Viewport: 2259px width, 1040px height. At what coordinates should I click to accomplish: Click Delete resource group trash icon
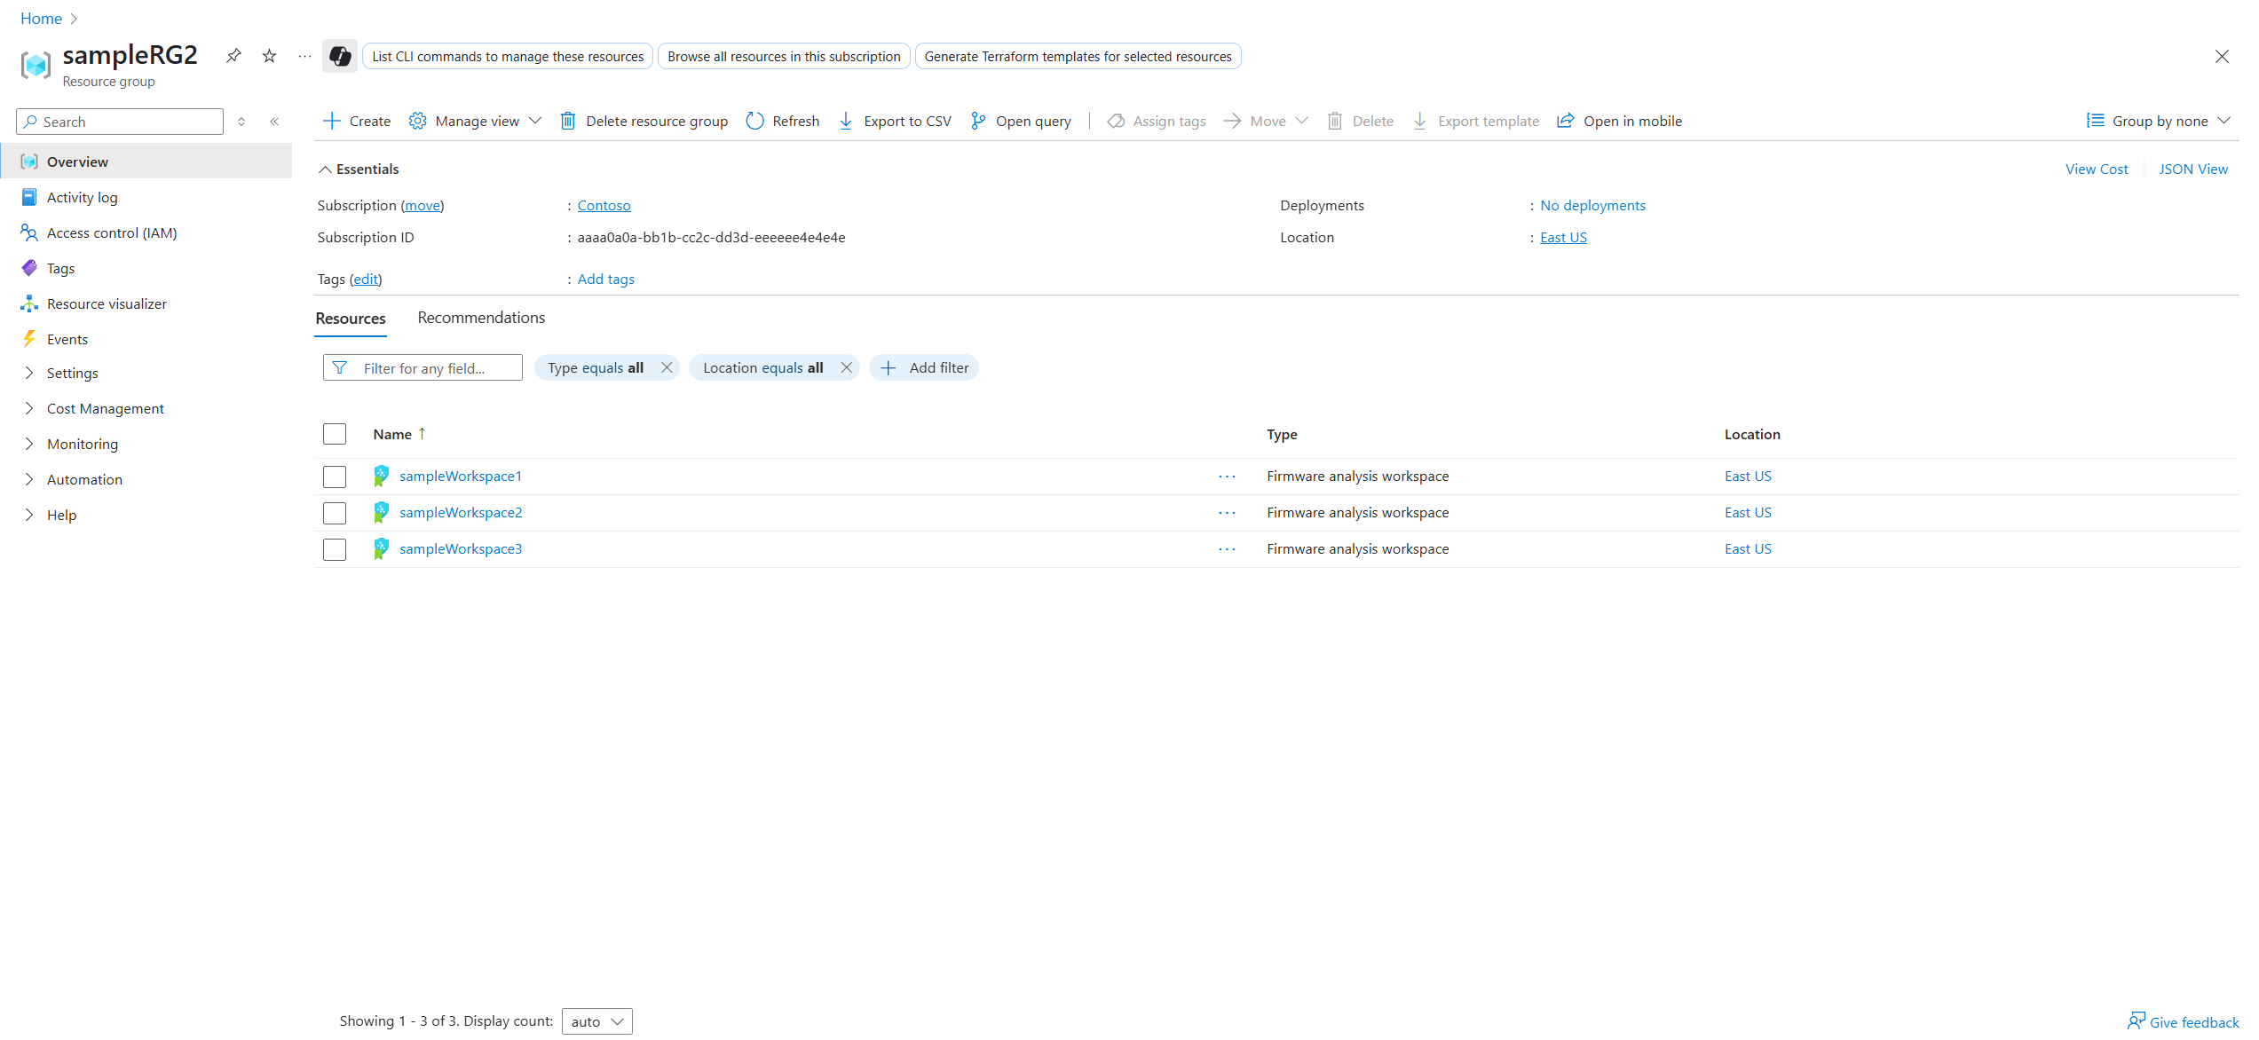(568, 121)
